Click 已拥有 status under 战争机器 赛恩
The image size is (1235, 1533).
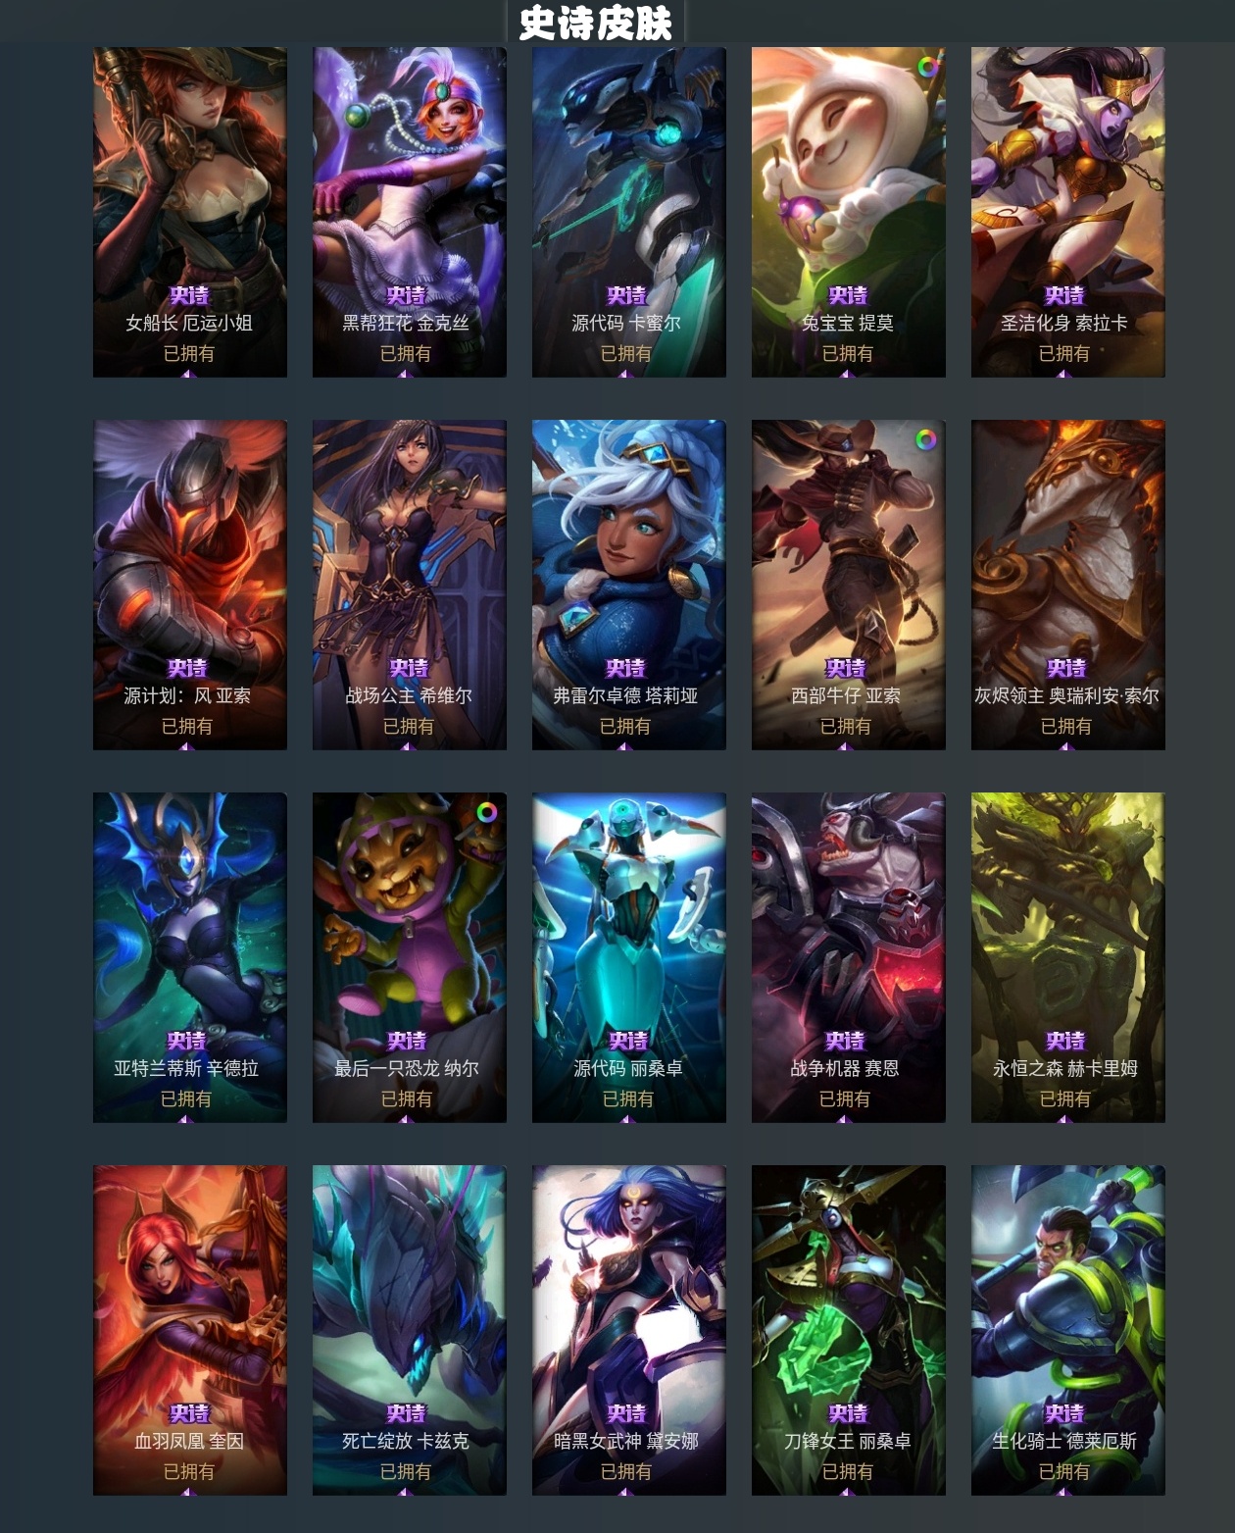(845, 1099)
